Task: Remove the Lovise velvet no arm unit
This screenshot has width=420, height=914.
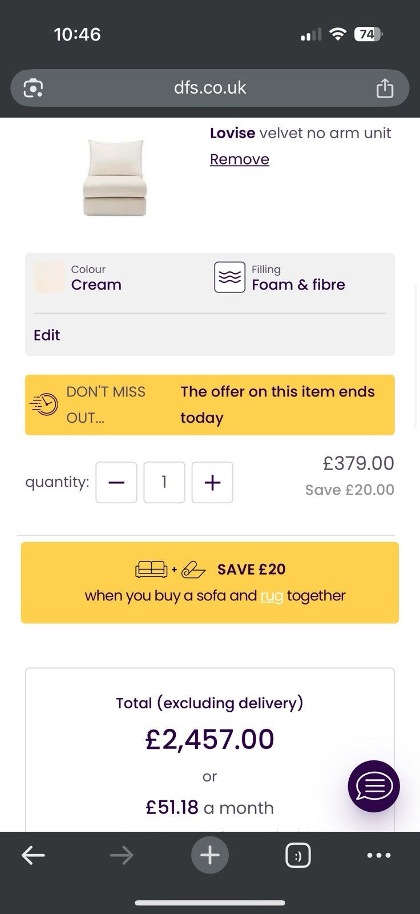Action: tap(240, 159)
